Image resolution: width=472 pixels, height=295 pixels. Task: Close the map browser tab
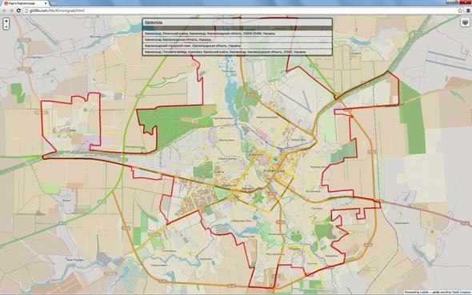coord(46,3)
